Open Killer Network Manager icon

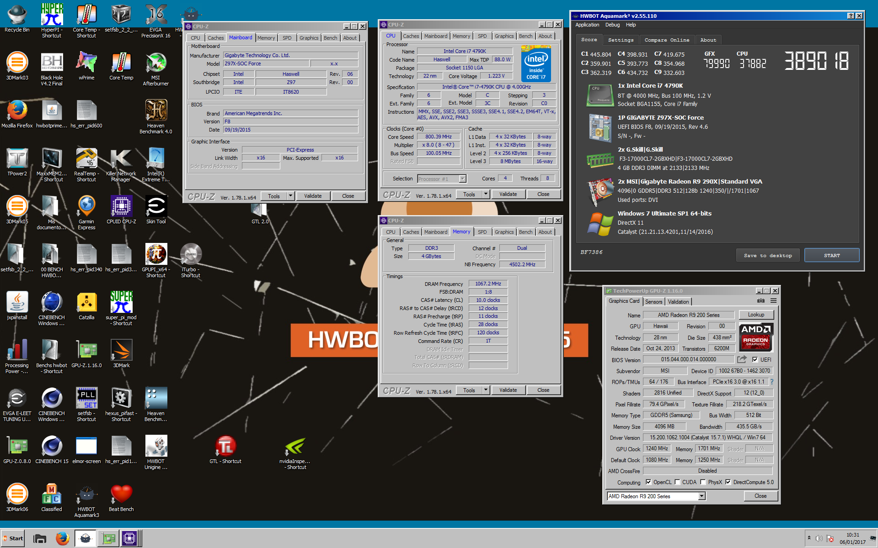point(121,164)
